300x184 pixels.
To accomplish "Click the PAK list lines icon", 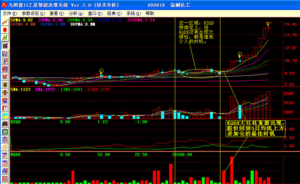I will [5, 163].
